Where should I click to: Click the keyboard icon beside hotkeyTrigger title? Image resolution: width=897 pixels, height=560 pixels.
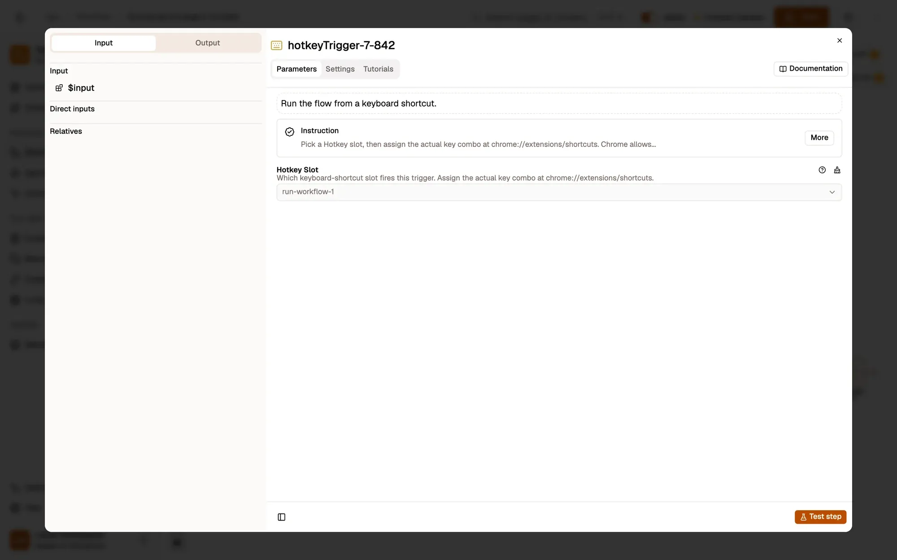click(277, 45)
